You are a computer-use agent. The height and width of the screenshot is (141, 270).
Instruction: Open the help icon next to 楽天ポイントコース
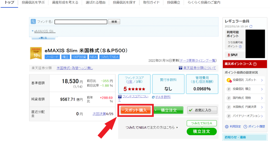coord(255,64)
